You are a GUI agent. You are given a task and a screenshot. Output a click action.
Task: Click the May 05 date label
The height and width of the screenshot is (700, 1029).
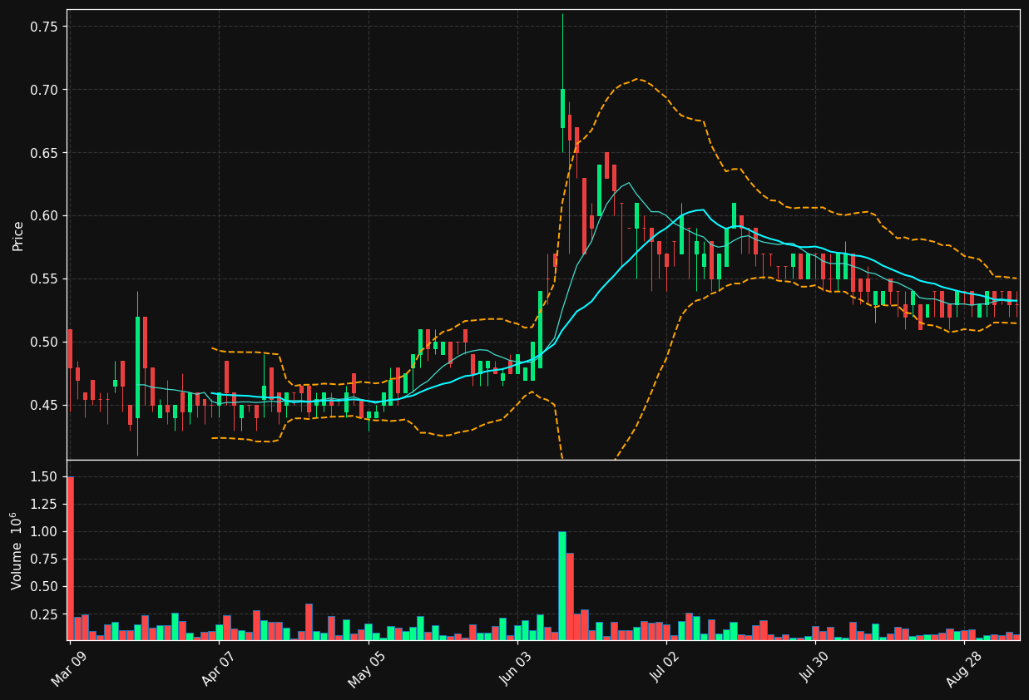(367, 669)
